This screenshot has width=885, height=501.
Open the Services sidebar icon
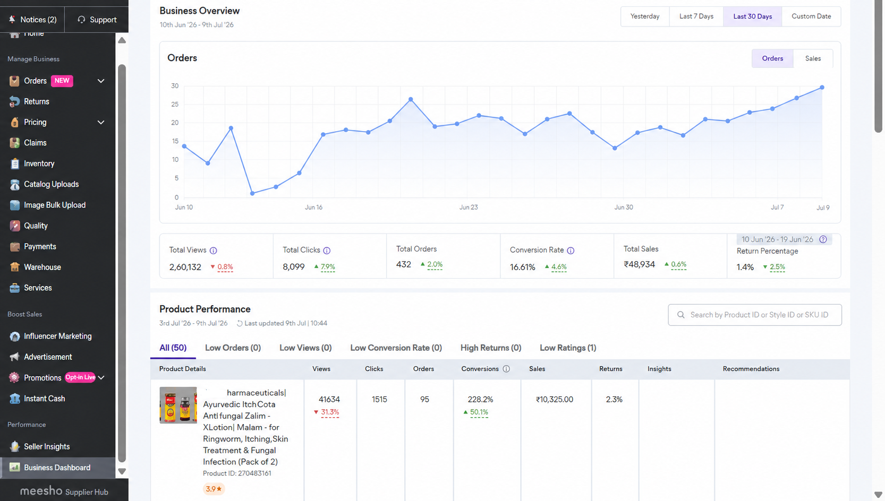tap(15, 288)
